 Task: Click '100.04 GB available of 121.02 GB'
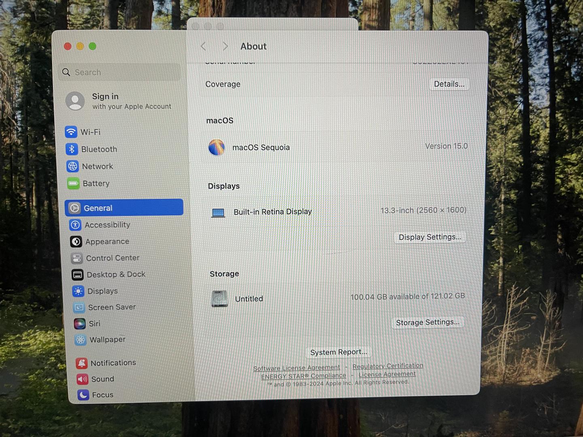pos(408,297)
